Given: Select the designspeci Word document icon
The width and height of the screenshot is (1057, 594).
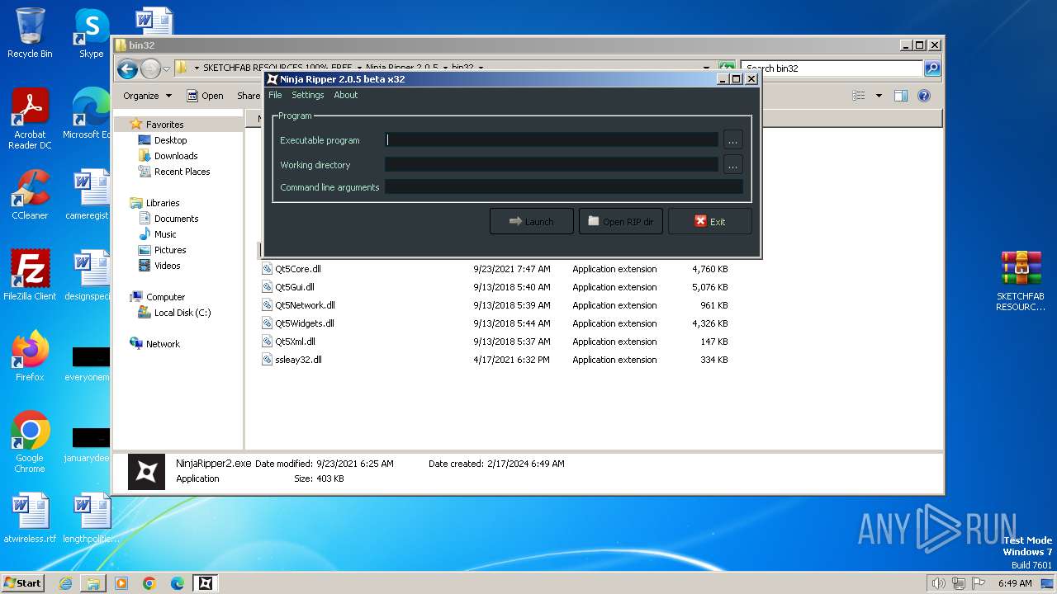Looking at the screenshot, I should [x=91, y=275].
